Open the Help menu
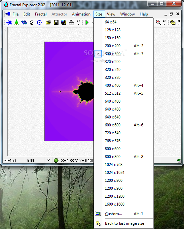The height and width of the screenshot is (229, 184). [x=144, y=14]
